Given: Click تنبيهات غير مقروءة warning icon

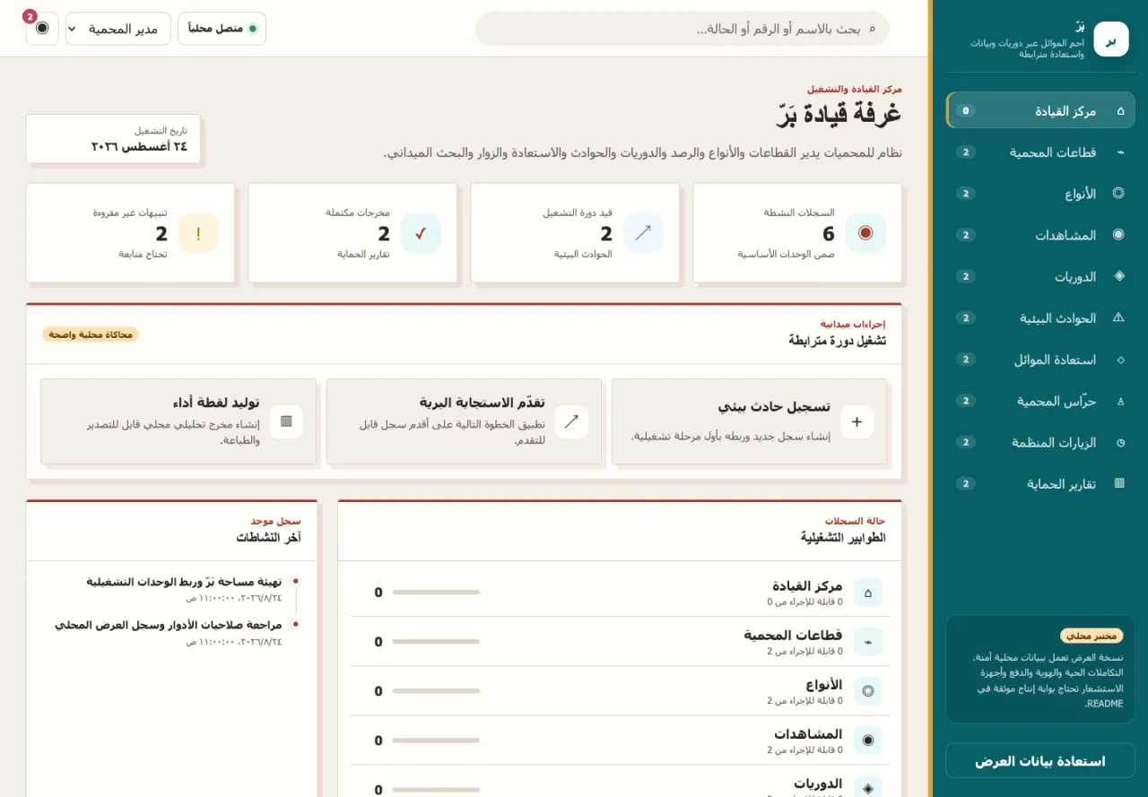Looking at the screenshot, I should tap(198, 233).
